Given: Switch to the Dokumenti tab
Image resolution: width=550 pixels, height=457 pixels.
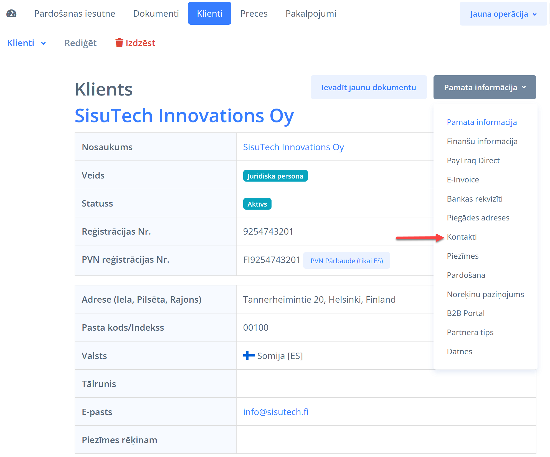Looking at the screenshot, I should (156, 13).
